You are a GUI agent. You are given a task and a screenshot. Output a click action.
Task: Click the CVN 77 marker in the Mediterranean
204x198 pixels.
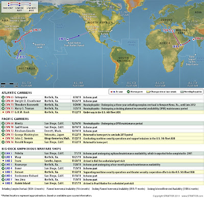tap(173, 31)
